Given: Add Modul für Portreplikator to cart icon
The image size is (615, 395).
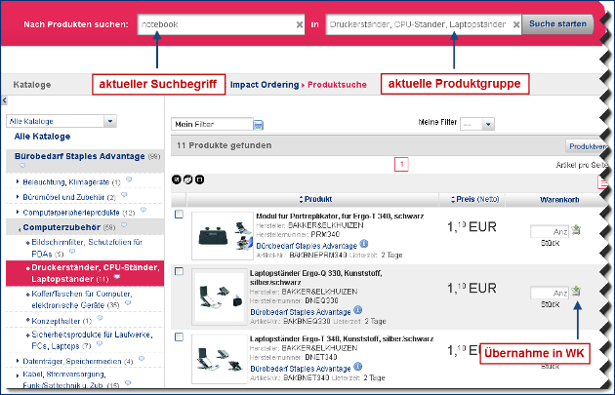Looking at the screenshot, I should (576, 231).
